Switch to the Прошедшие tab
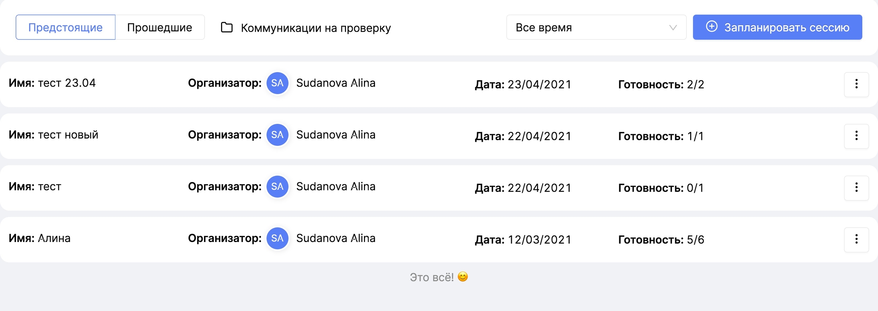878x311 pixels. tap(160, 27)
